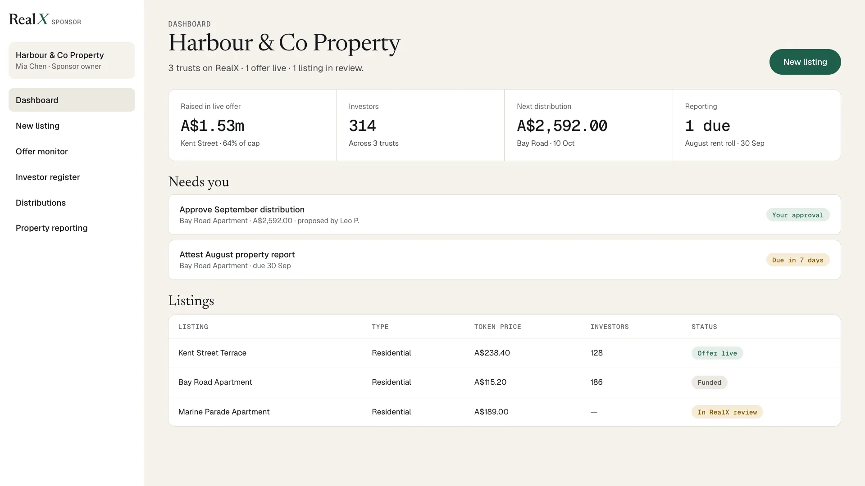Click Residential type in Kent Street row

coord(391,353)
